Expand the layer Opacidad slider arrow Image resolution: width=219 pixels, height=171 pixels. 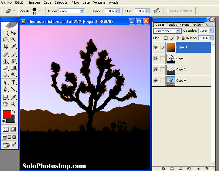[211, 31]
